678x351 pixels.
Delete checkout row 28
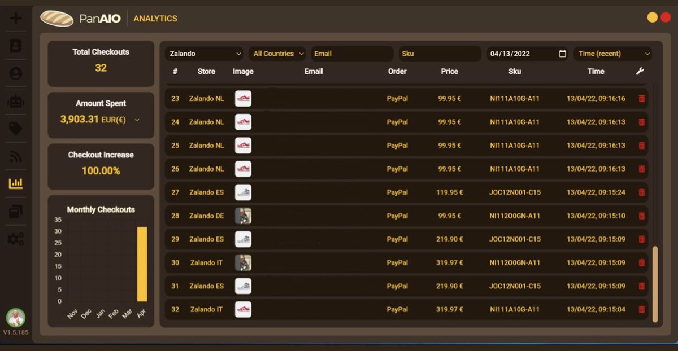(x=641, y=216)
